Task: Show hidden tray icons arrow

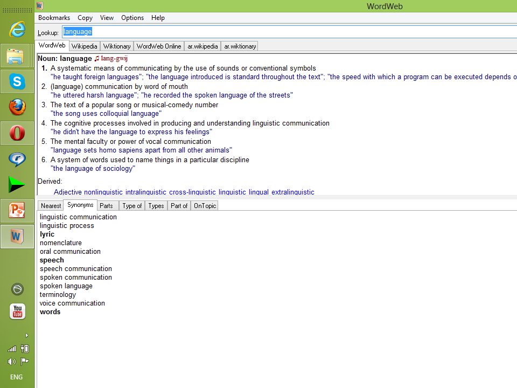Action: point(27,336)
